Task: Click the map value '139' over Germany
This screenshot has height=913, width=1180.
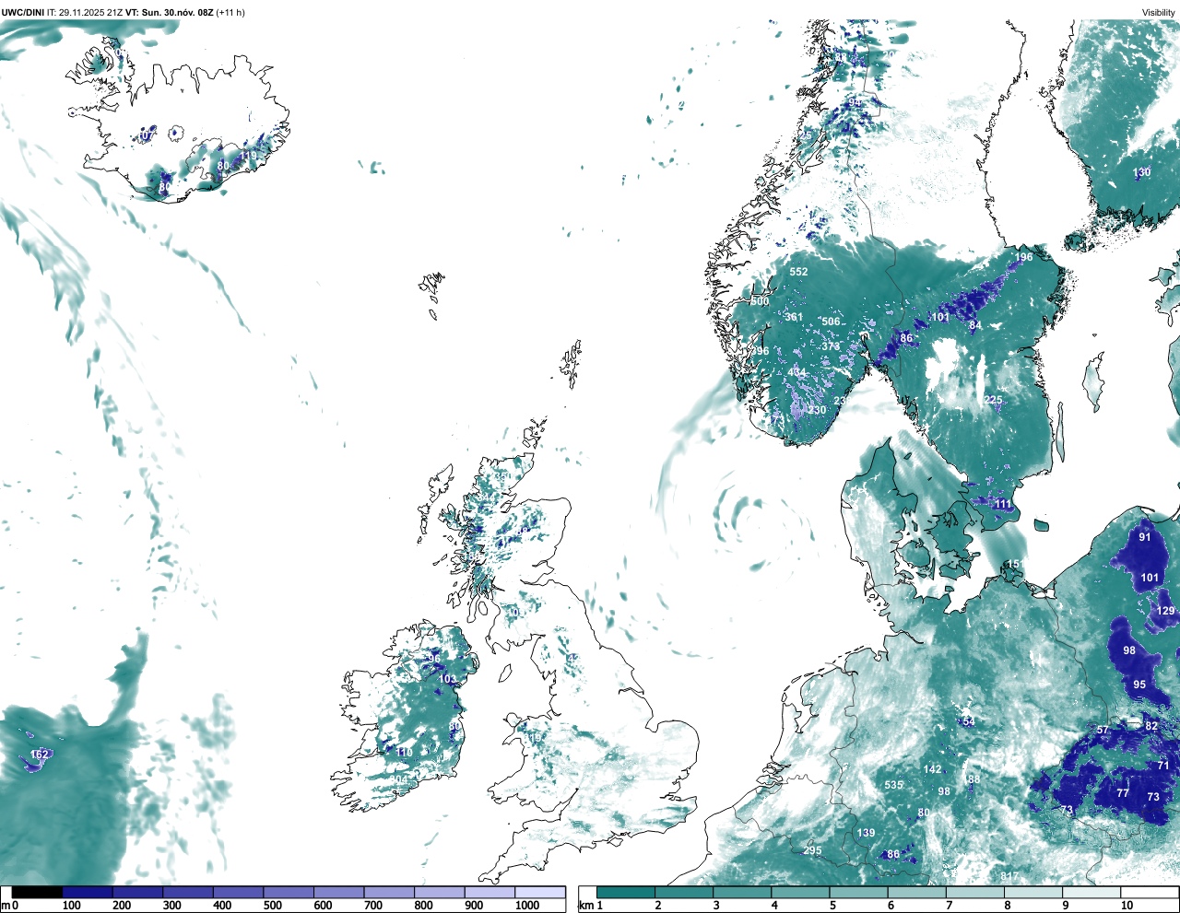Action: [x=867, y=834]
